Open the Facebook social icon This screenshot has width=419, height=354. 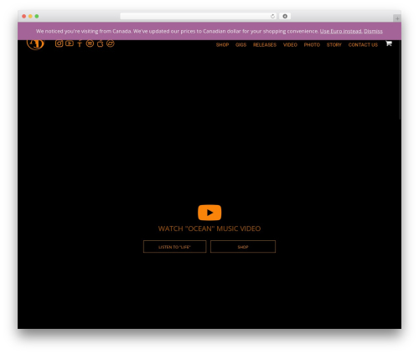(80, 44)
